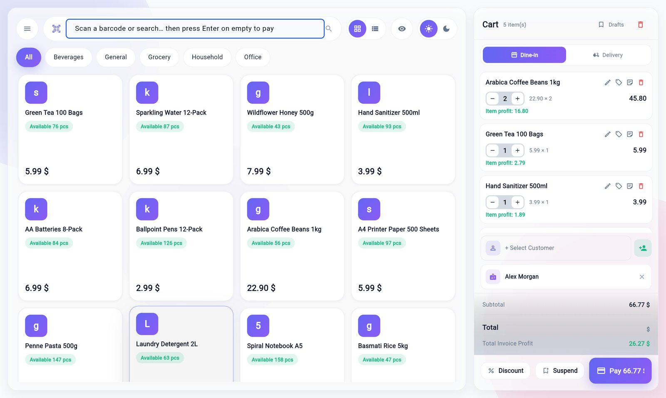666x398 pixels.
Task: Click the add new customer icon
Action: (x=643, y=248)
